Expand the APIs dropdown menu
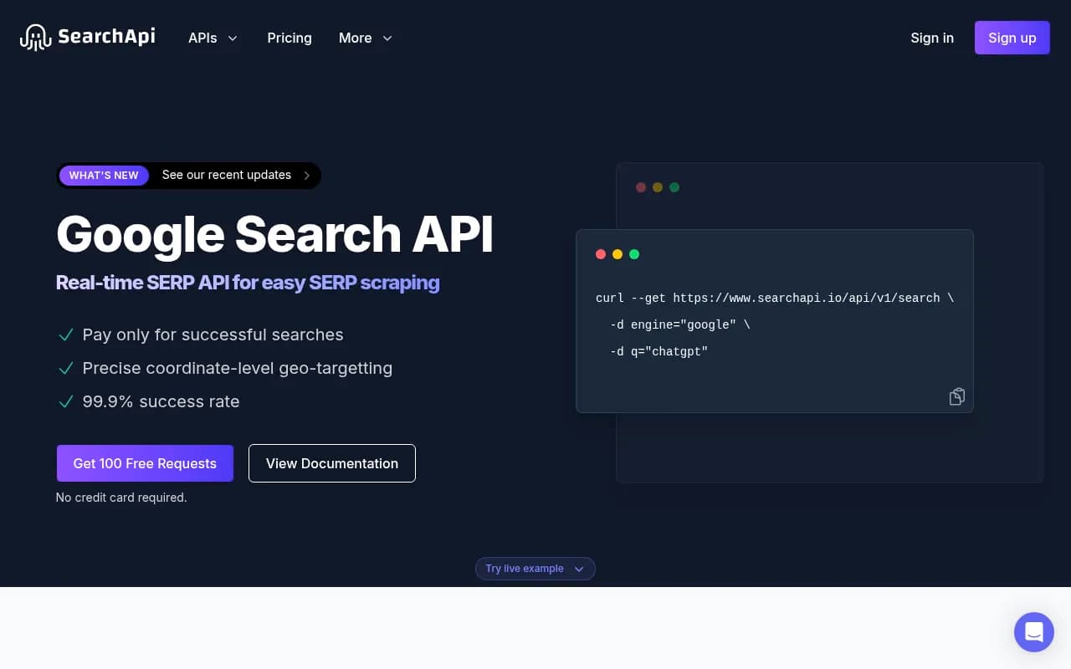Screen dimensions: 1071x669 [213, 38]
